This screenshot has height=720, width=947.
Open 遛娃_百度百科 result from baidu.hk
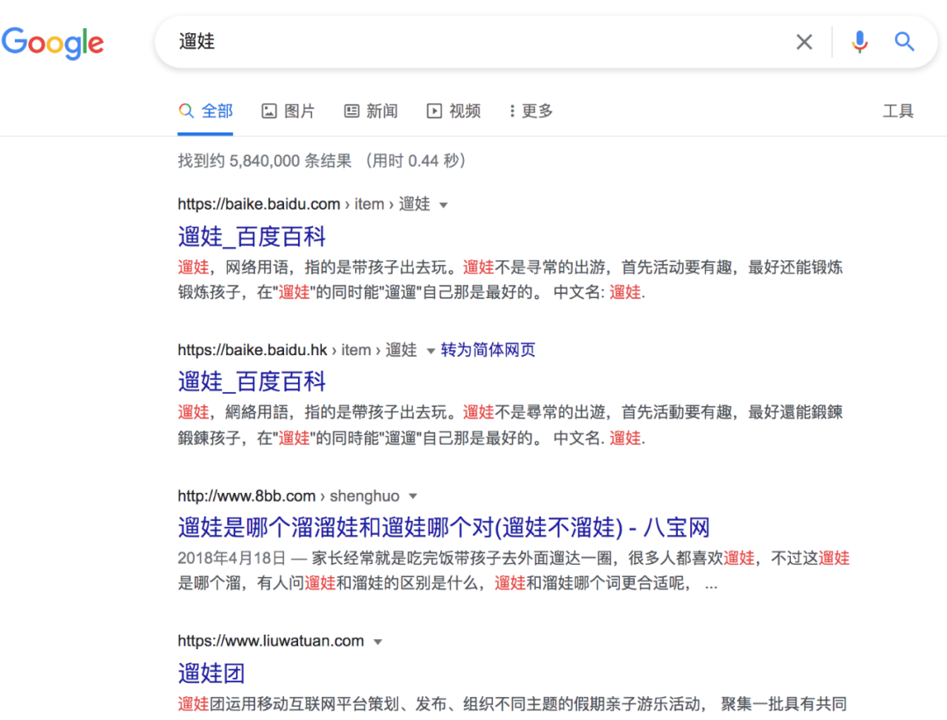pos(252,381)
